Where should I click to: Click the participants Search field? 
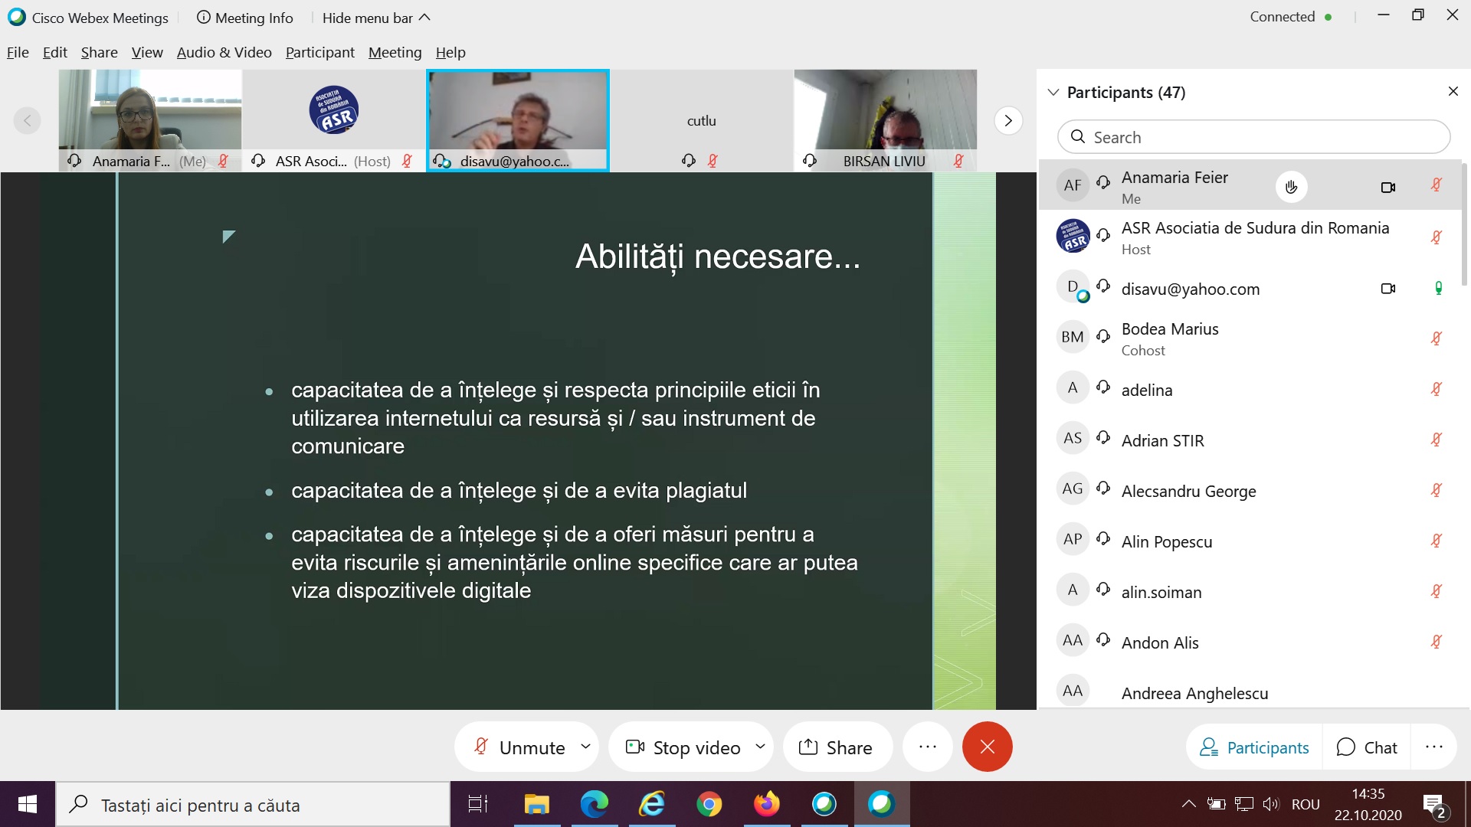point(1253,137)
